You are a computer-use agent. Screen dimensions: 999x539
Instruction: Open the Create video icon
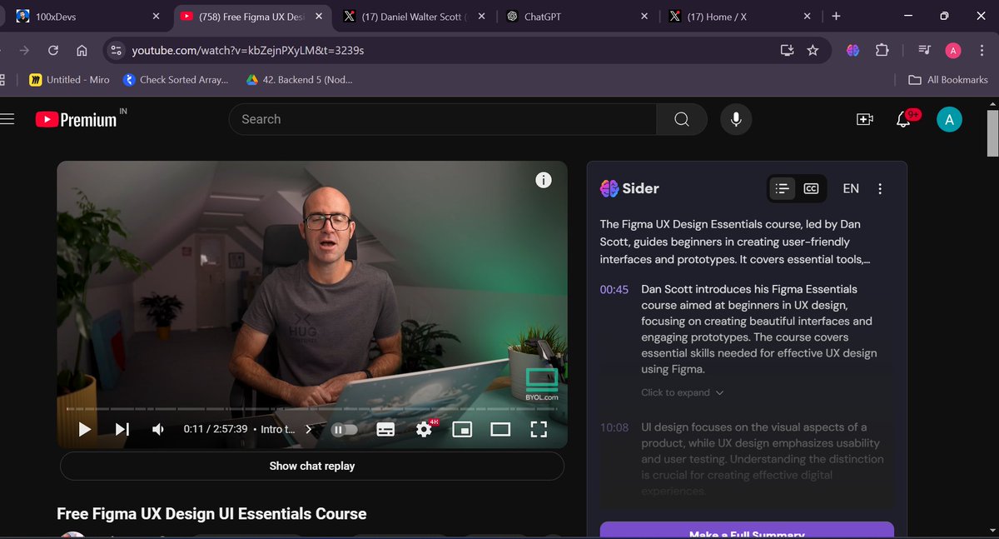pyautogui.click(x=864, y=119)
